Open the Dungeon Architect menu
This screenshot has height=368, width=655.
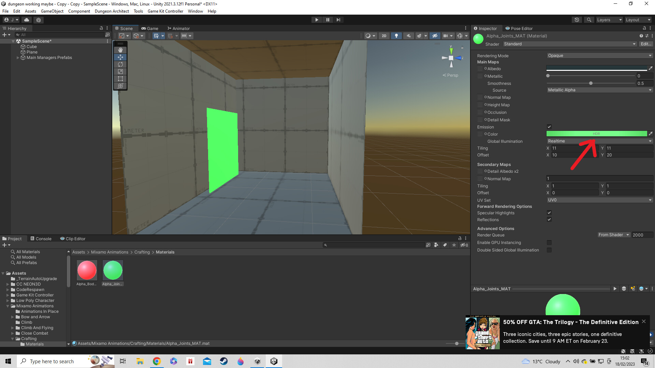point(112,11)
